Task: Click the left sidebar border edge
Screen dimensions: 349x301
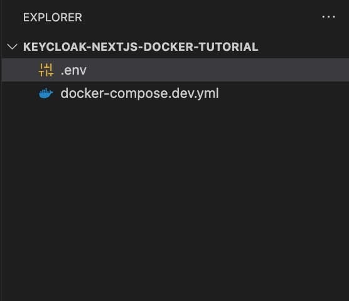Action: coord(1,150)
